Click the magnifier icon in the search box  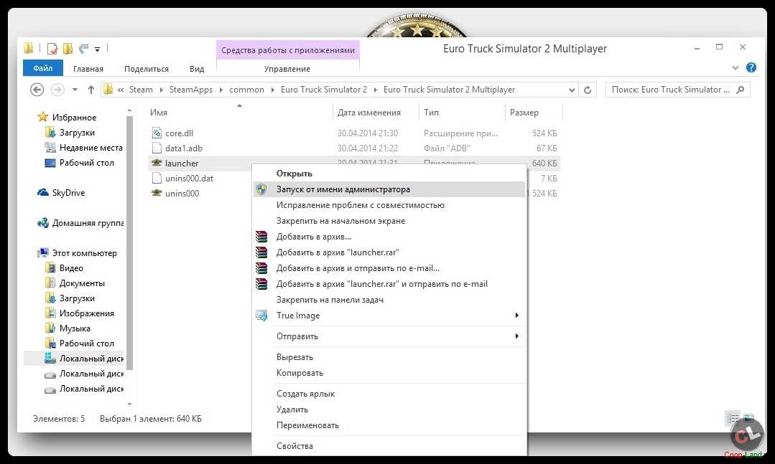741,90
